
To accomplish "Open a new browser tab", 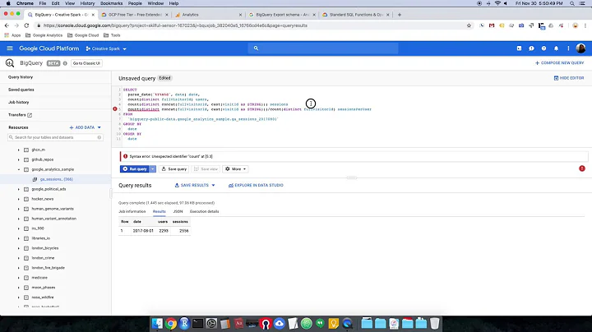I will (400, 15).
